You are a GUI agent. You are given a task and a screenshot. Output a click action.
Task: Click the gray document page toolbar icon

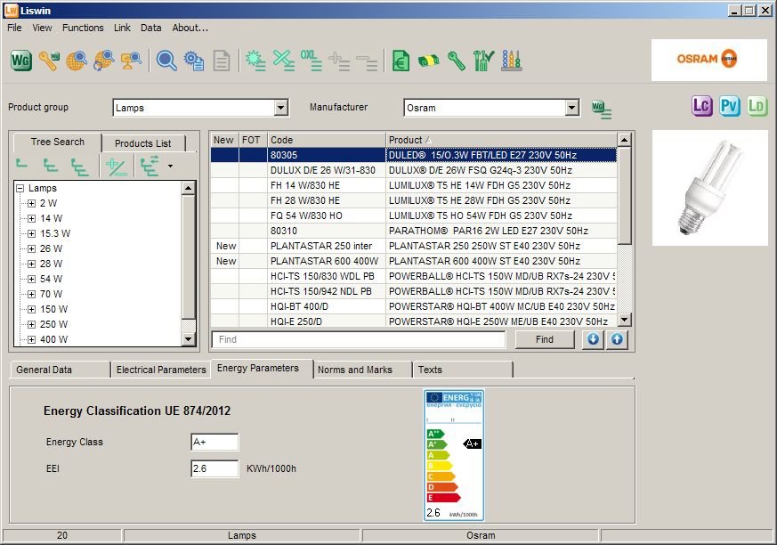coord(221,61)
